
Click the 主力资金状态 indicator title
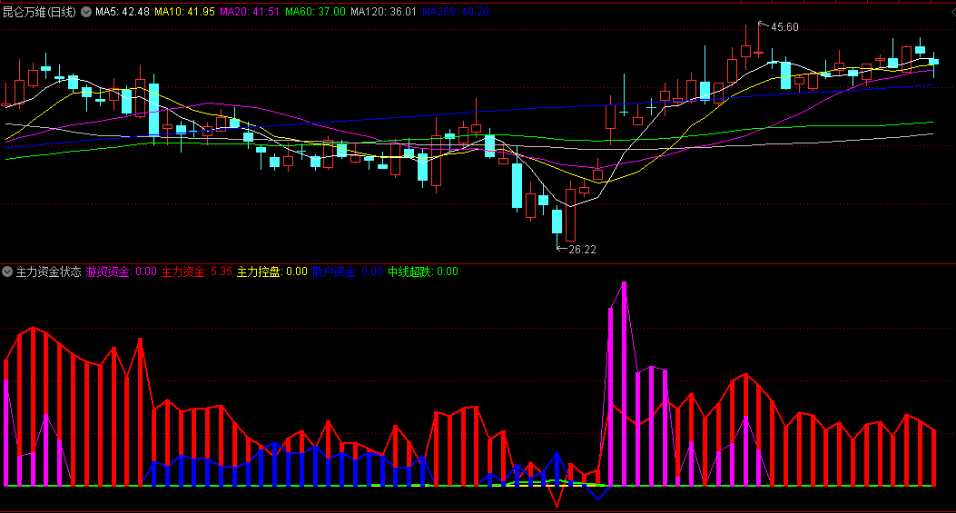(48, 271)
